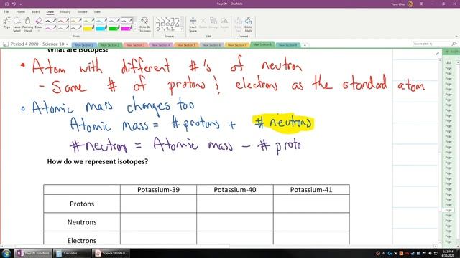The width and height of the screenshot is (460, 258).
Task: Click the Delete button in Edit group
Action: [203, 23]
